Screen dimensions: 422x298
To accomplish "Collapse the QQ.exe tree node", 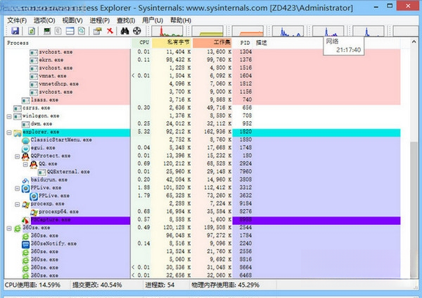I will click(x=25, y=164).
